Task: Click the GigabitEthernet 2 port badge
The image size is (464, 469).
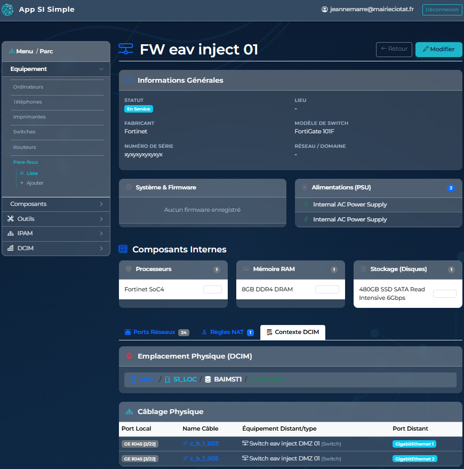Action: pos(415,459)
